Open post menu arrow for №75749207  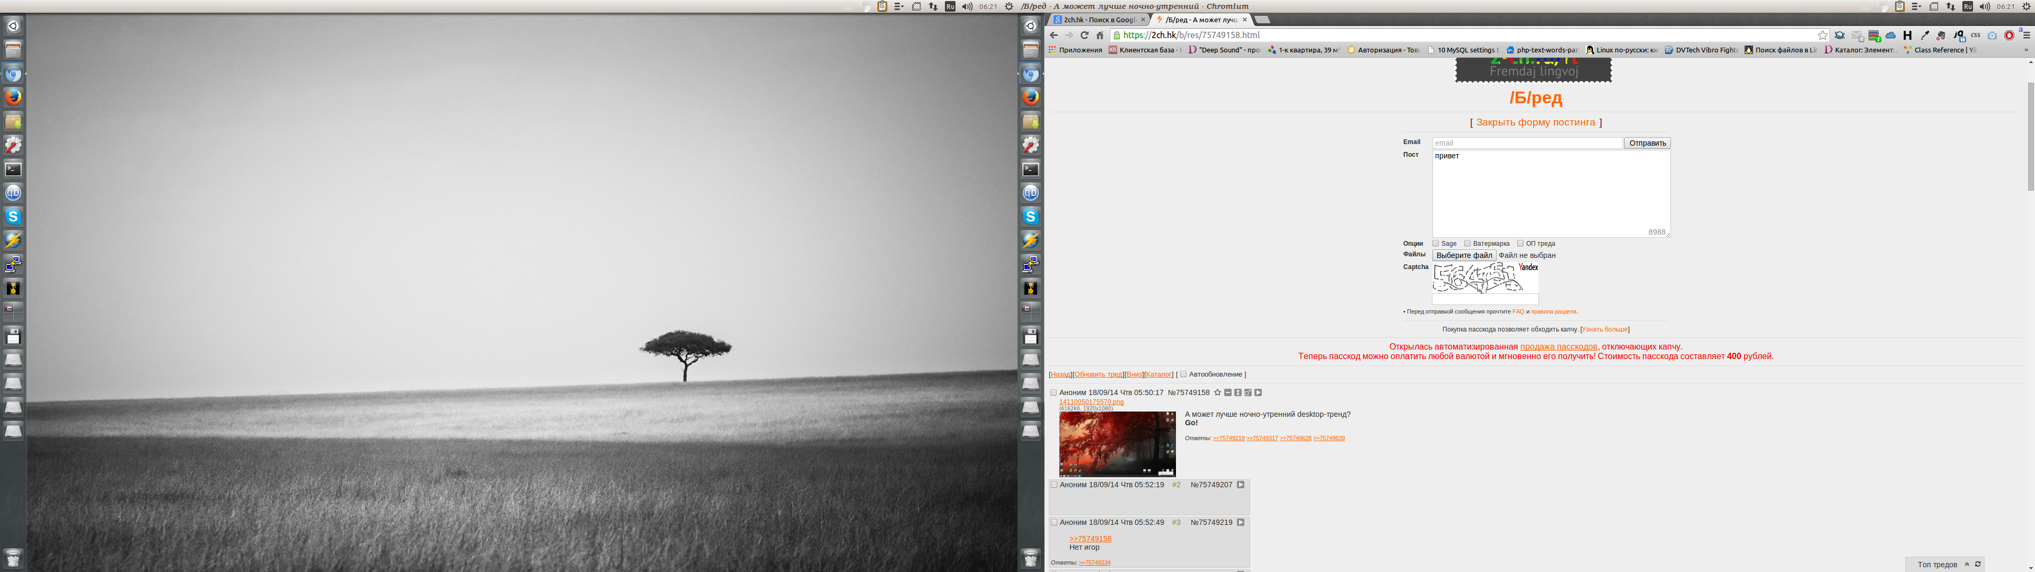tap(1240, 485)
